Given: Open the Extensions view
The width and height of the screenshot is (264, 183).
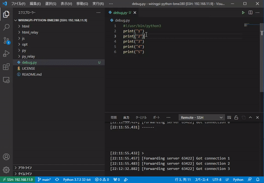Looking at the screenshot, I should (x=6, y=67).
